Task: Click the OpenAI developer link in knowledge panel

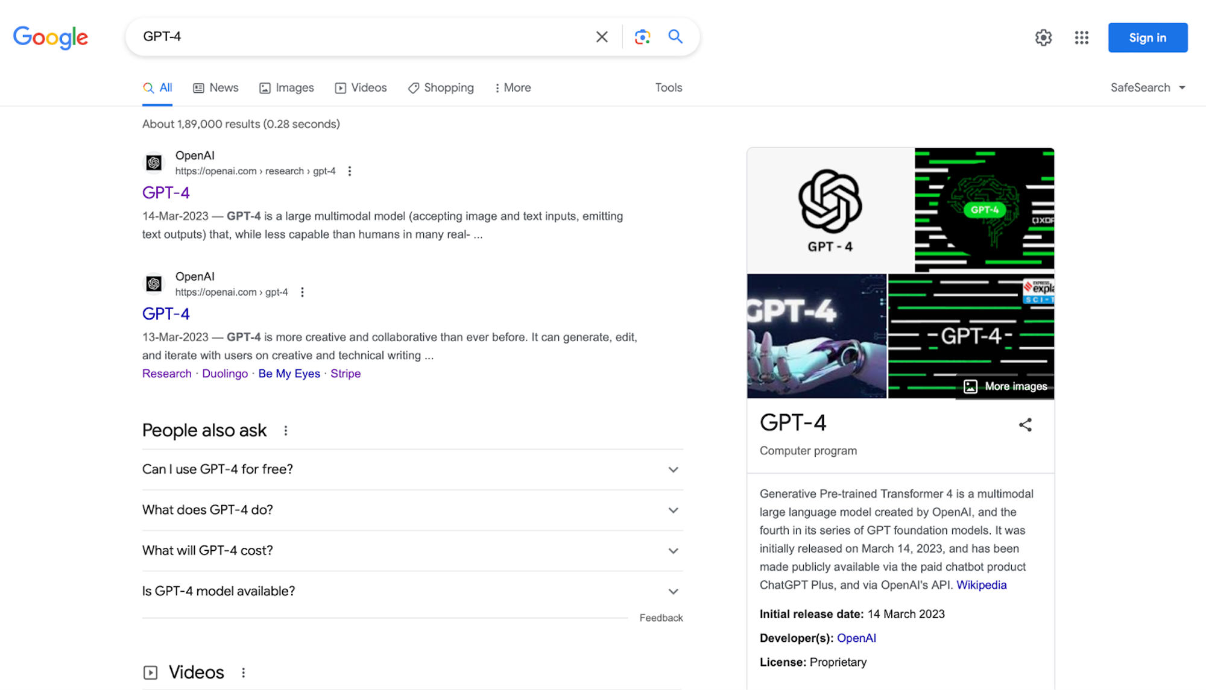Action: (x=856, y=637)
